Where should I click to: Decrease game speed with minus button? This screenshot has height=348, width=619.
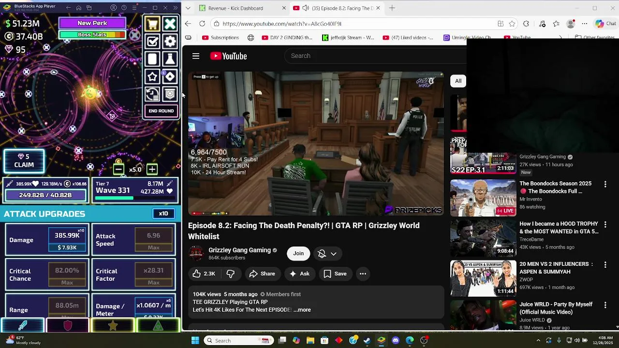tap(118, 169)
